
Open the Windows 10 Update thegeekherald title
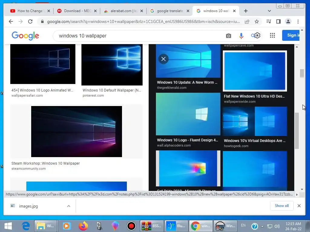coord(187,82)
